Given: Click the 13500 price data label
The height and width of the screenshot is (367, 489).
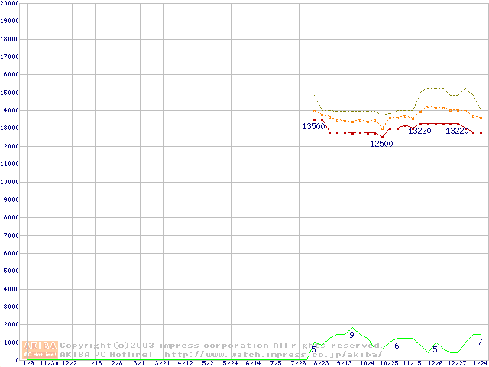Looking at the screenshot, I should 313,126.
